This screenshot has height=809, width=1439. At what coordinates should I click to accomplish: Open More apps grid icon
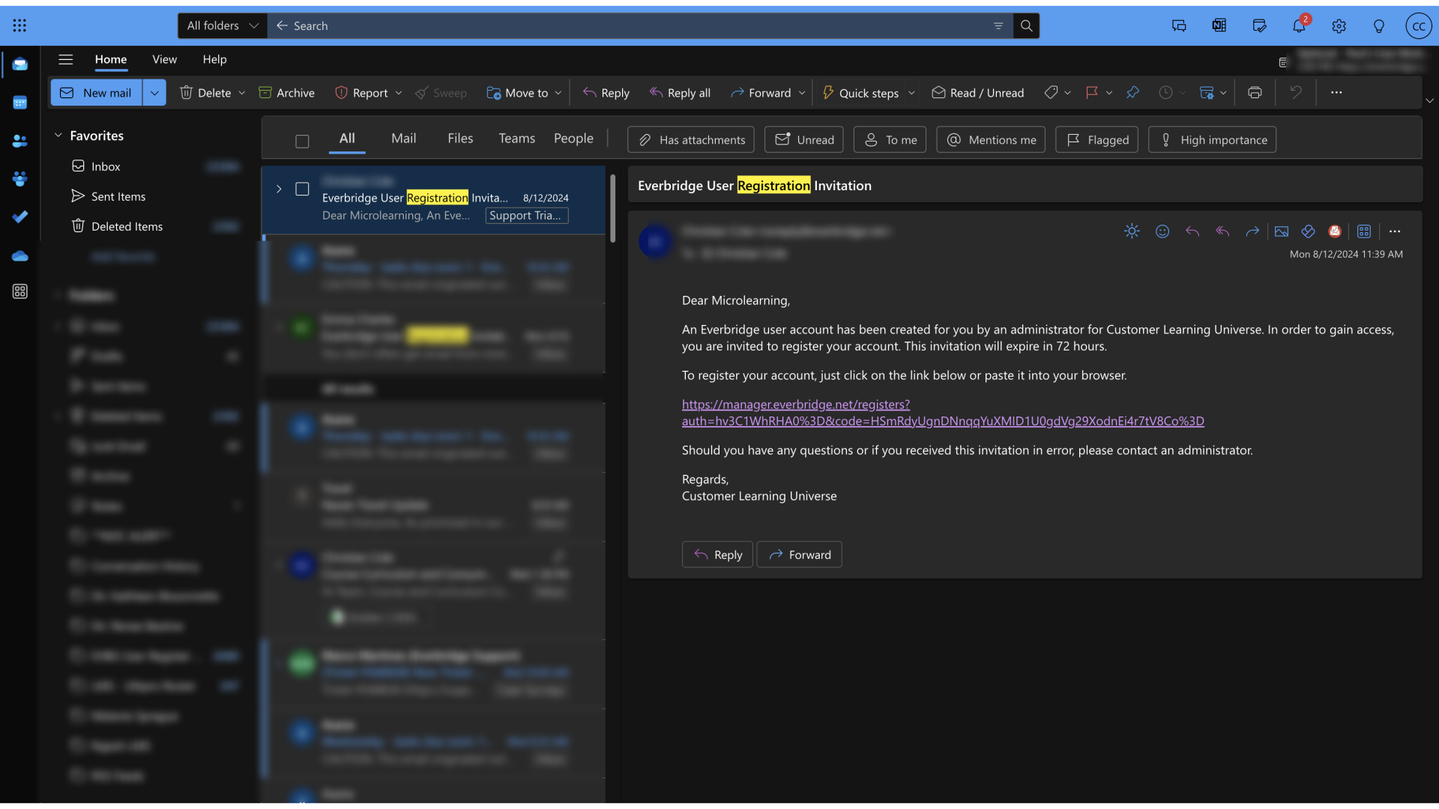[20, 291]
